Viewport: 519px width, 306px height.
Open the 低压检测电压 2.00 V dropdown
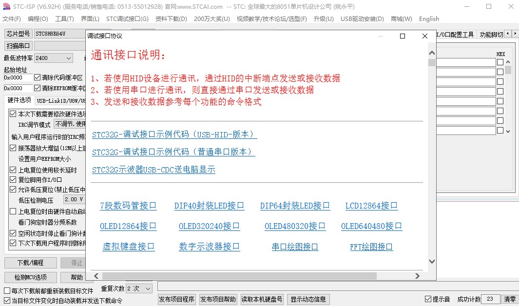coord(74,199)
